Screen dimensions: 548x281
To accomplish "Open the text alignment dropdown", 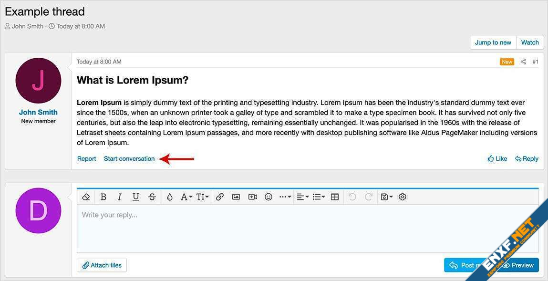I will 302,197.
